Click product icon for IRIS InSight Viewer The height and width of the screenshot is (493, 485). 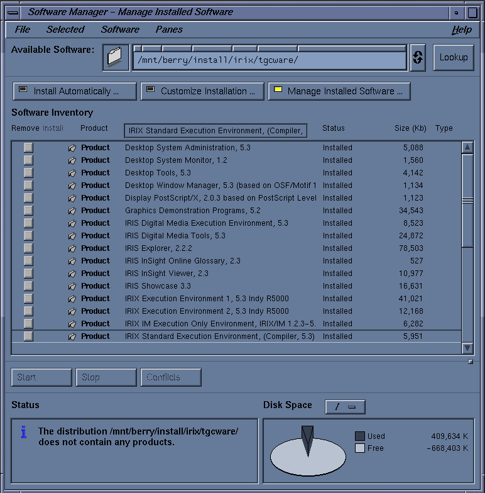coord(72,274)
